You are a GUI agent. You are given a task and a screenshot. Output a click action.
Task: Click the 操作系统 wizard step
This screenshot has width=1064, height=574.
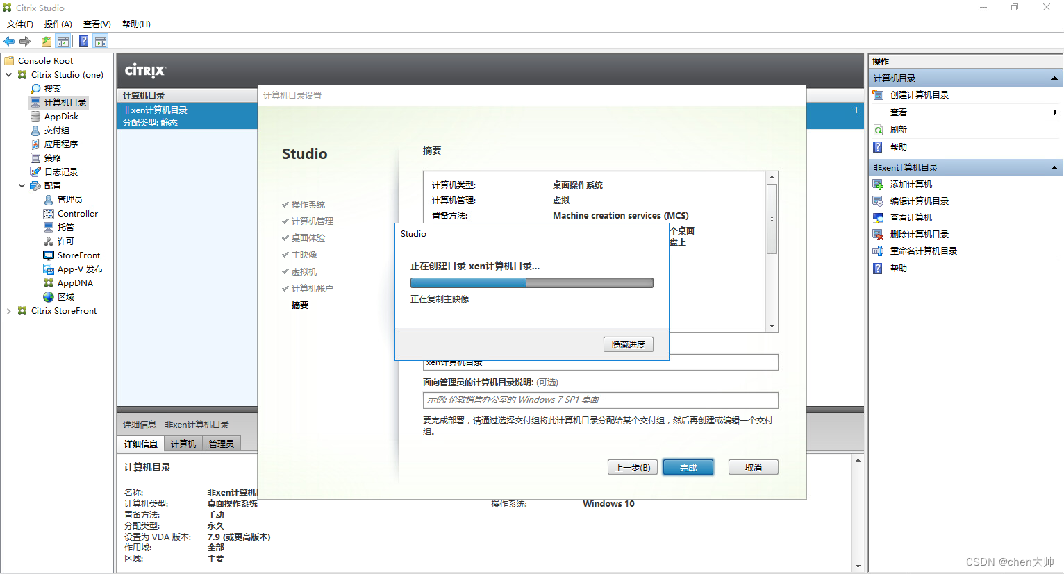point(308,205)
